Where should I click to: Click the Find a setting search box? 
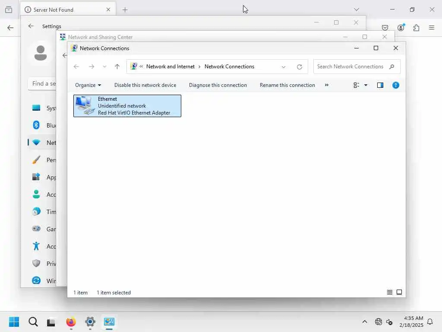pos(42,83)
